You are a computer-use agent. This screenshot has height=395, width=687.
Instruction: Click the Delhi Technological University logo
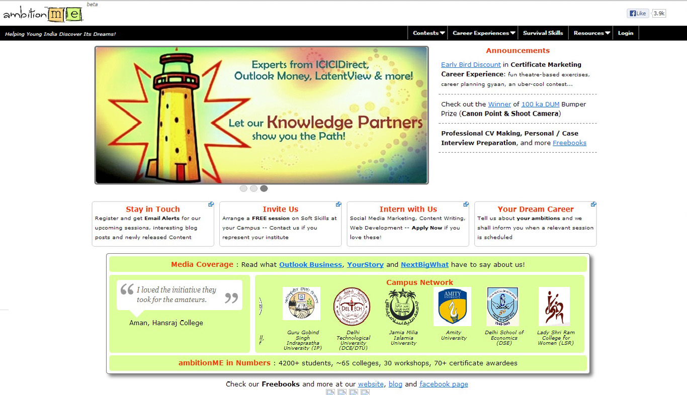coord(352,307)
